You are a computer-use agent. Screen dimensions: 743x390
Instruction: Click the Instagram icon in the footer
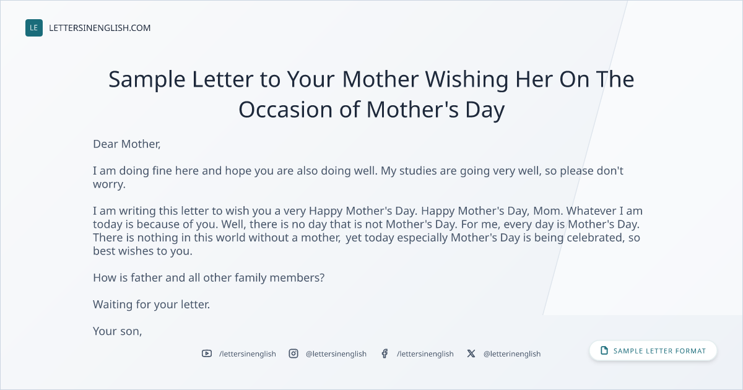coord(293,353)
